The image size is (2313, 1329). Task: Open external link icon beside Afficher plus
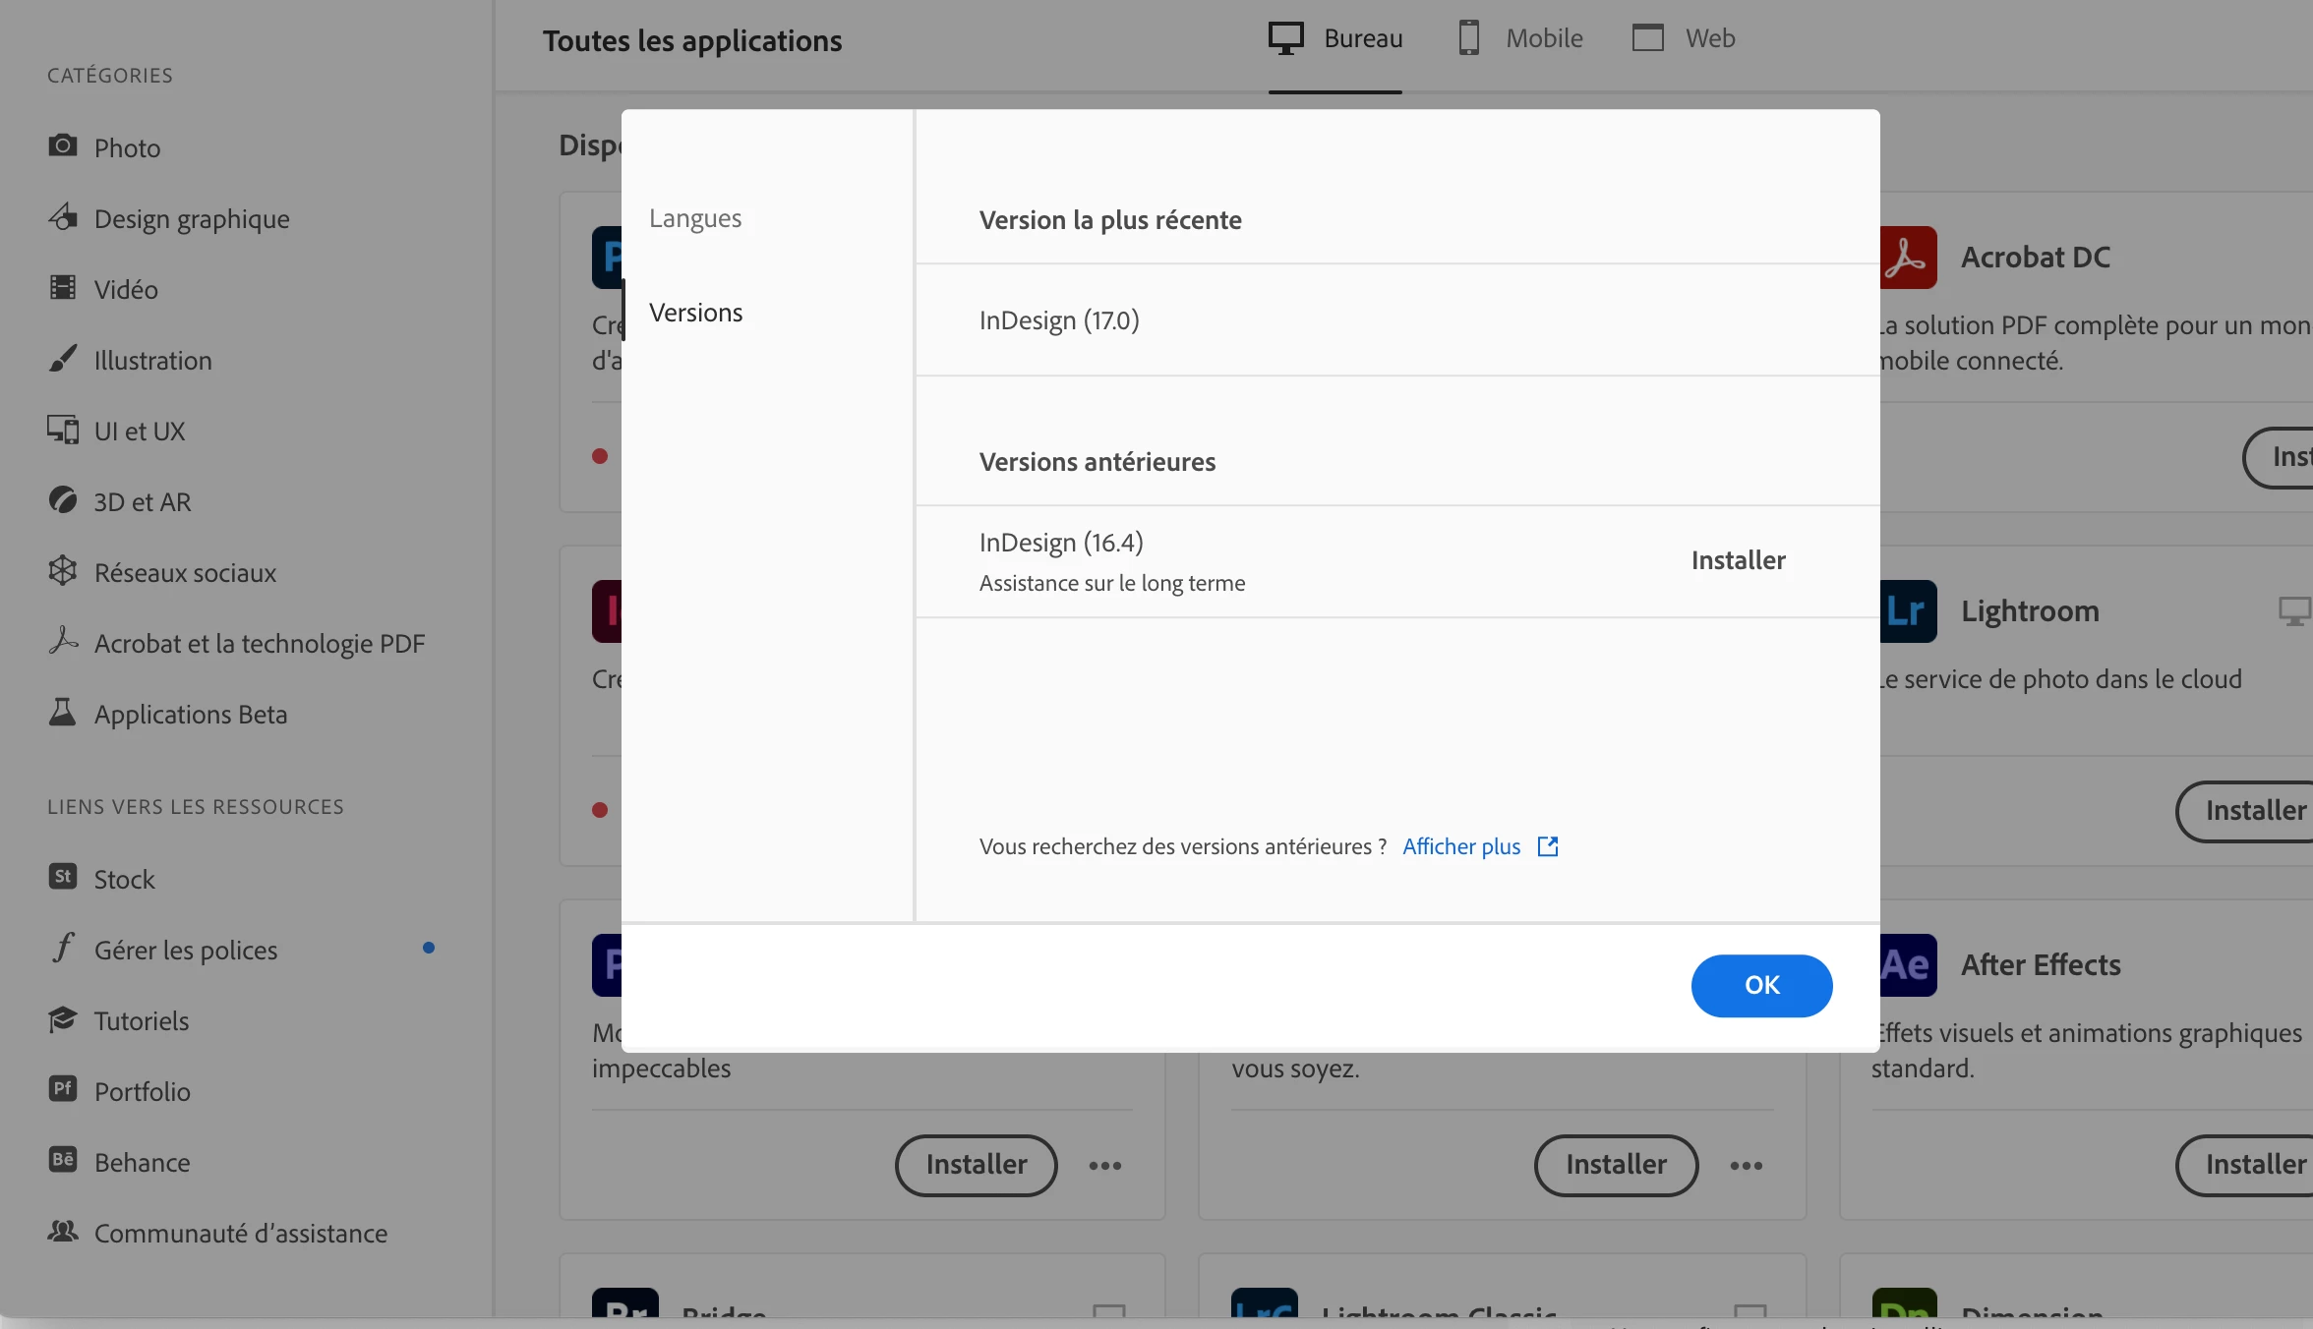pos(1548,846)
